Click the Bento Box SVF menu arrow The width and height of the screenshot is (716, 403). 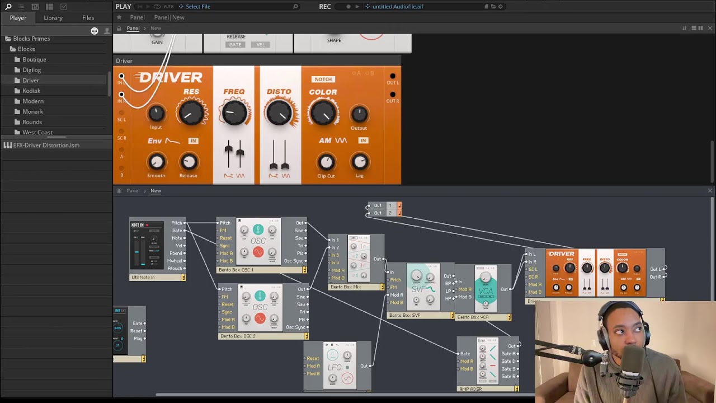(452, 316)
